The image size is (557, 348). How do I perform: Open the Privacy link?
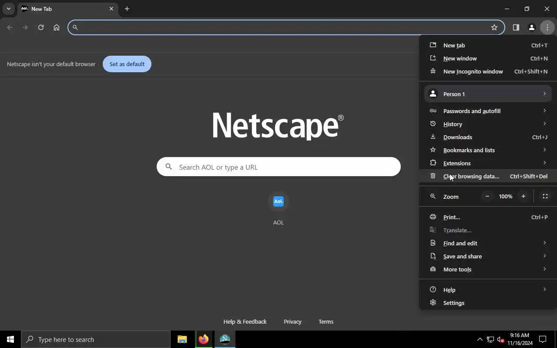[x=292, y=321]
